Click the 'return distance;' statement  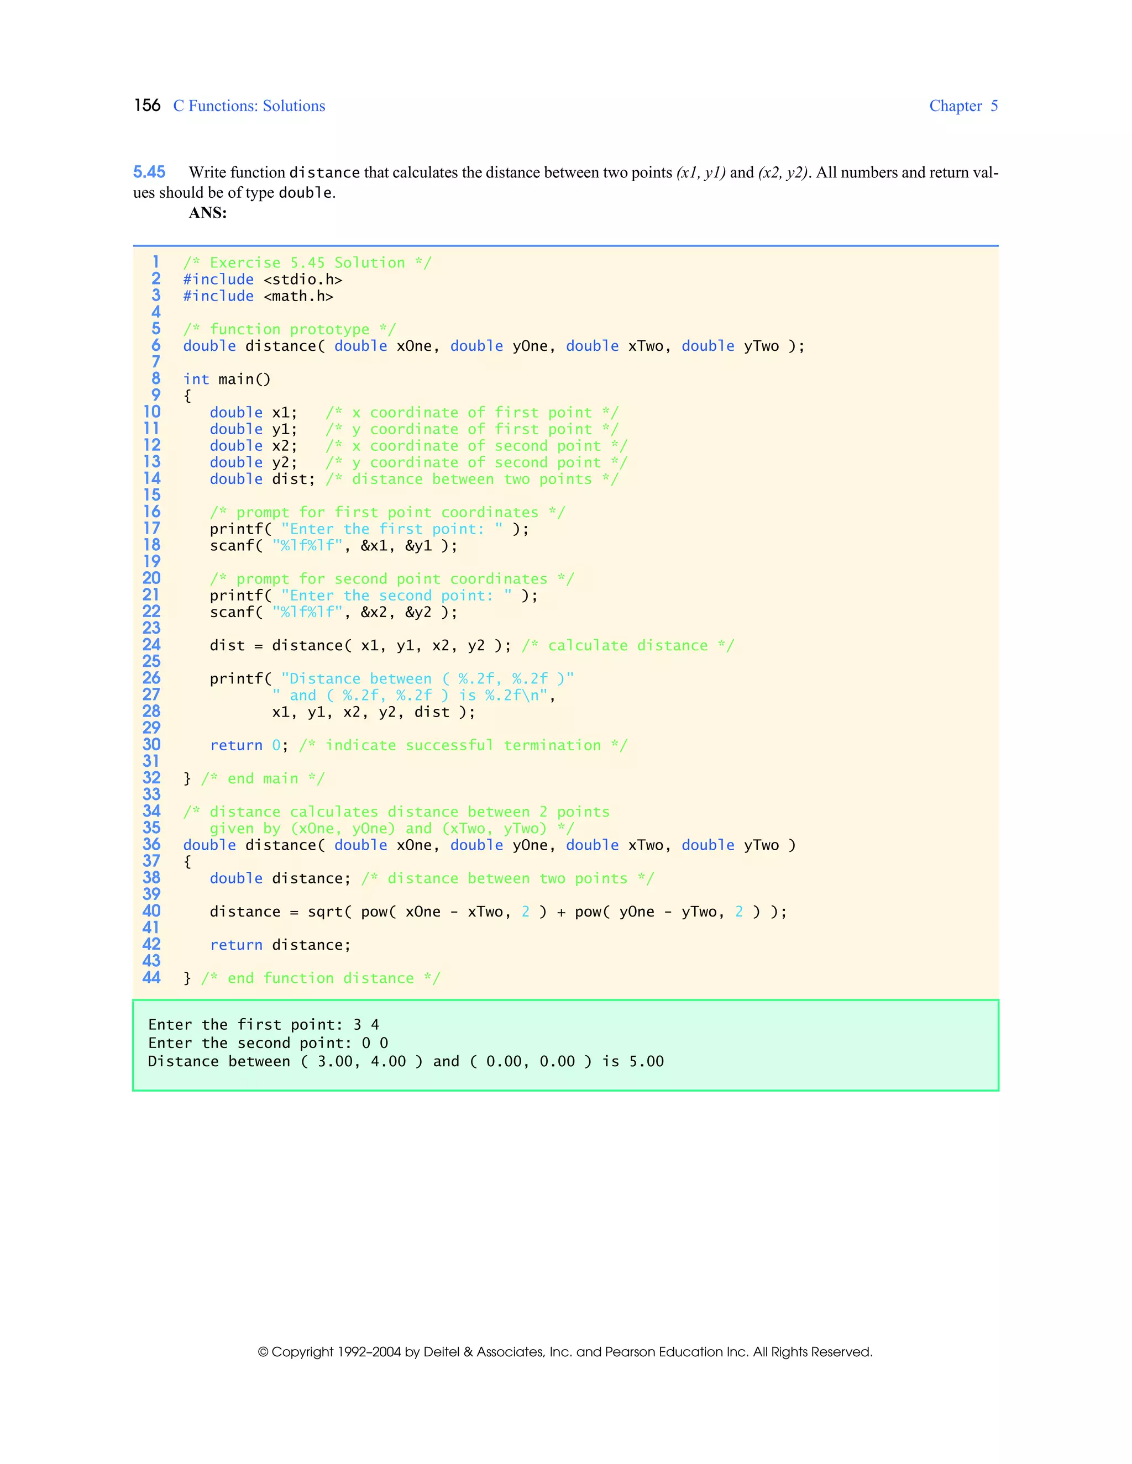pyautogui.click(x=280, y=945)
